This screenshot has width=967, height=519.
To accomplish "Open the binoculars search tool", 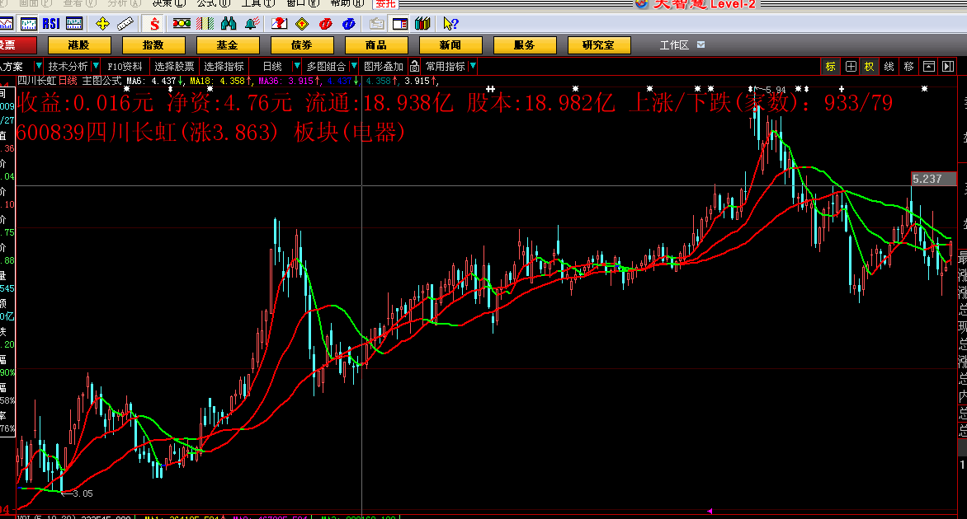I will [x=229, y=24].
